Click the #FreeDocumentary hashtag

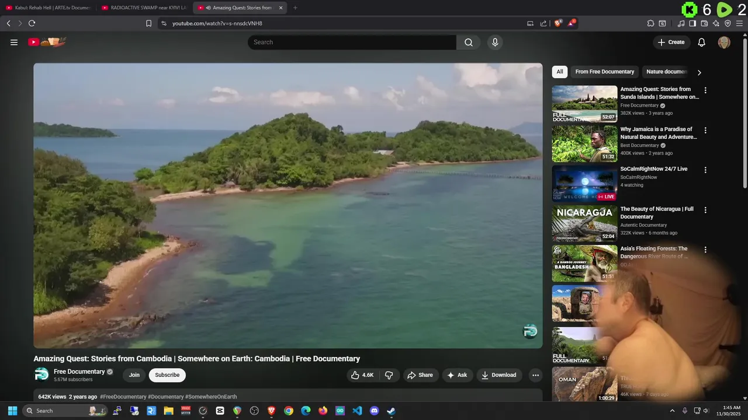click(x=123, y=397)
